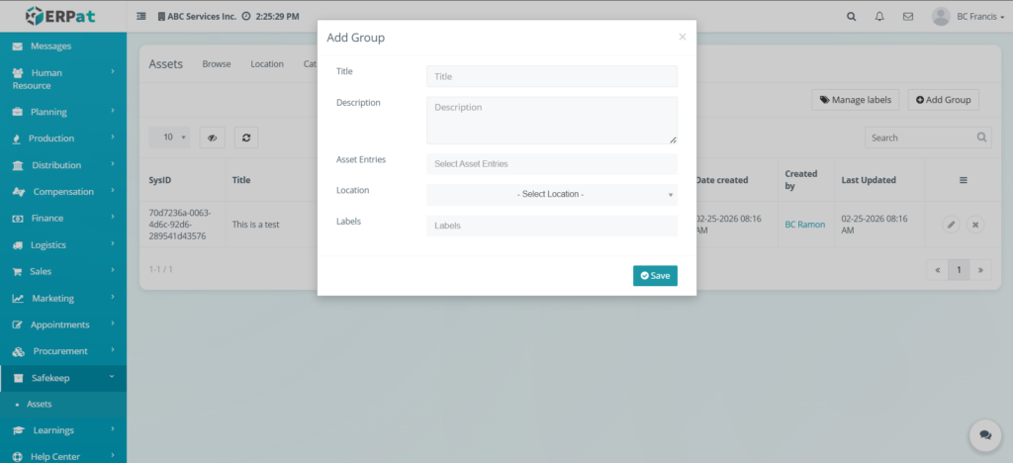Screen dimensions: 1013x463
Task: Click the edit pencil icon for the "This is a test" row
Action: coord(951,225)
